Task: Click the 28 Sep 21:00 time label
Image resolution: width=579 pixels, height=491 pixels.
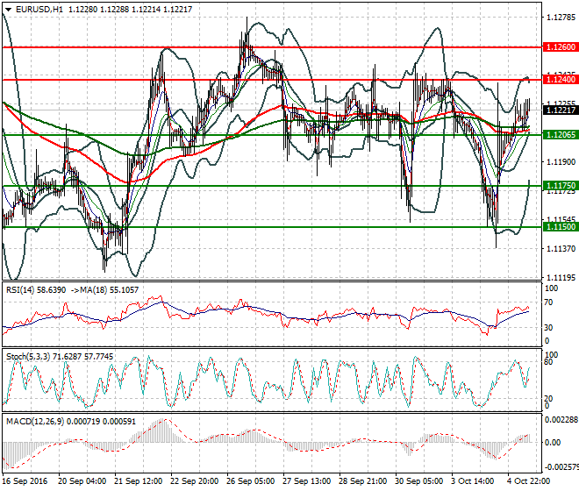Action: point(362,481)
